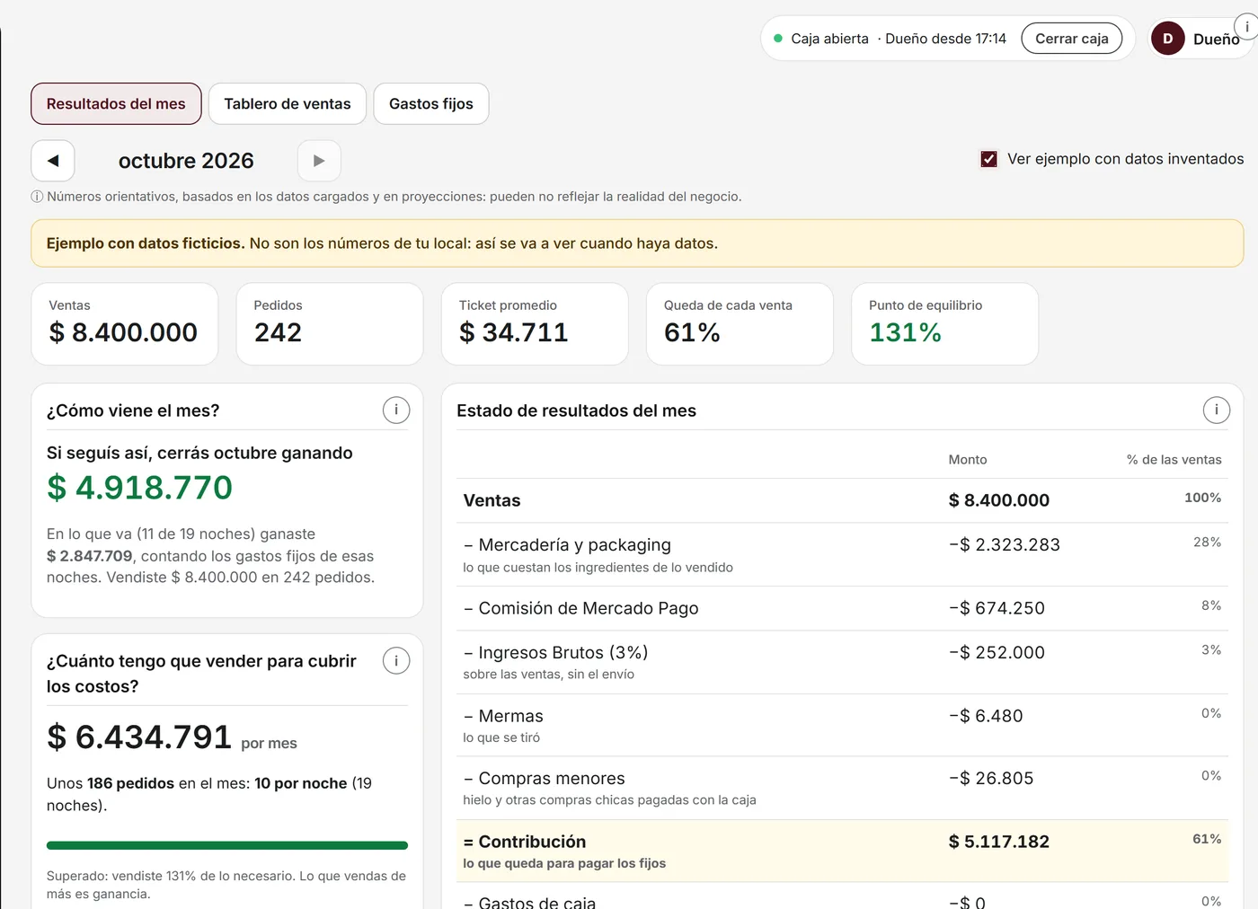Open the Gastos fijos tab
Screen dimensions: 1258x909
[x=431, y=104]
